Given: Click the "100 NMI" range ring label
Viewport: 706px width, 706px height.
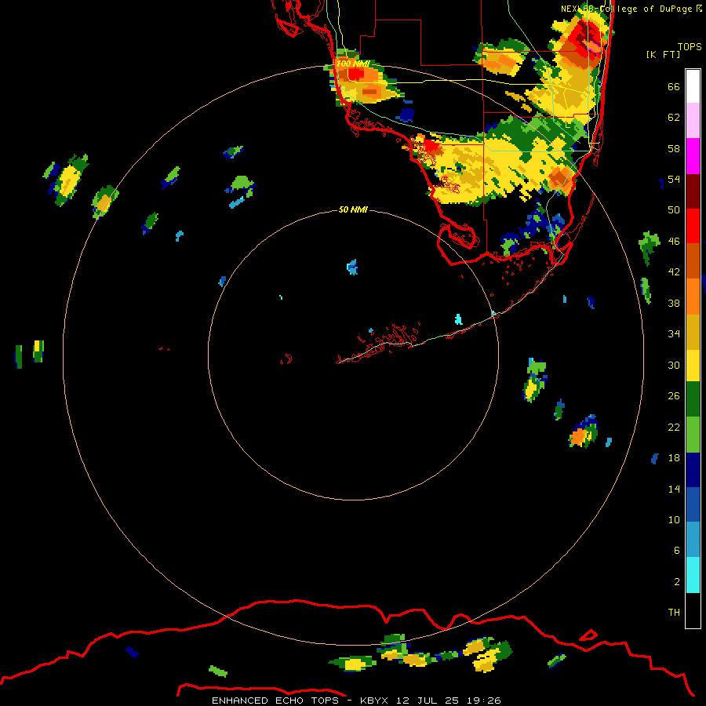Looking at the screenshot, I should tap(352, 64).
